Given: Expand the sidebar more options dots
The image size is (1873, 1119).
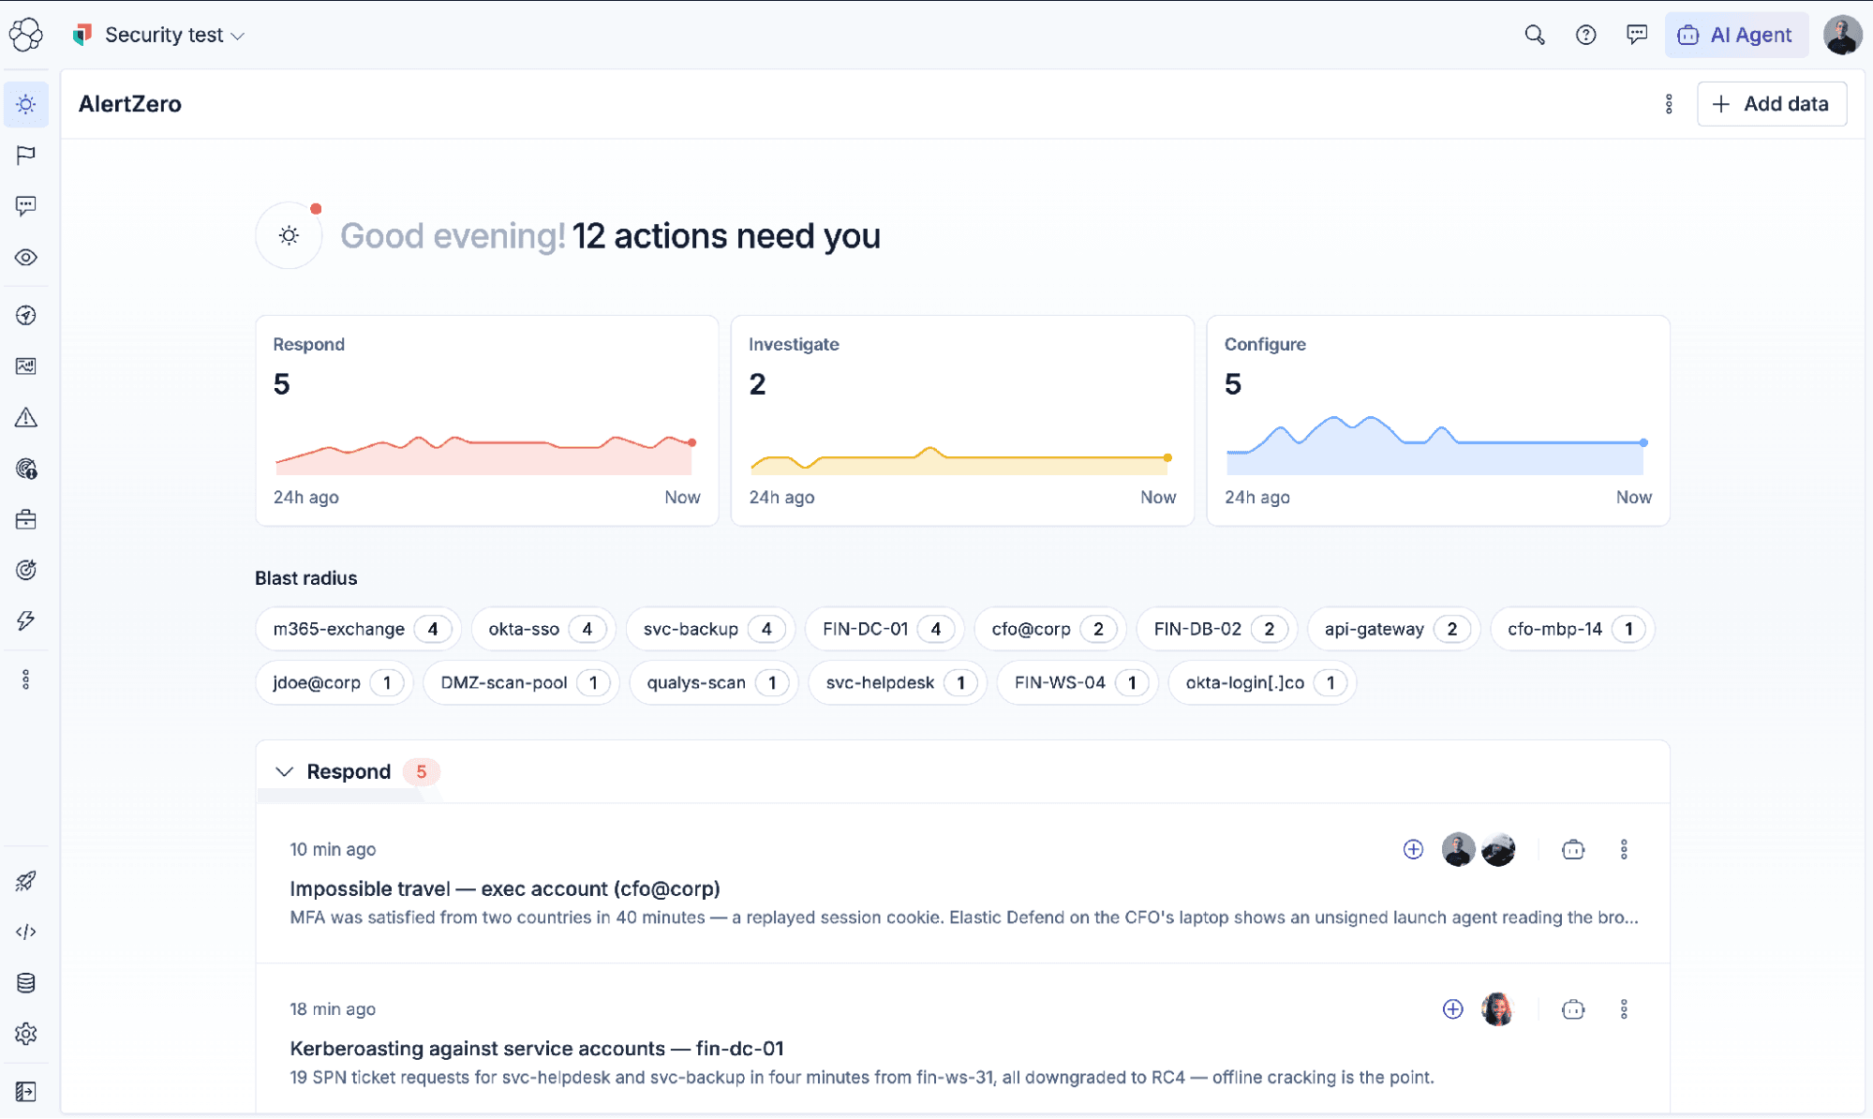Looking at the screenshot, I should click(26, 679).
